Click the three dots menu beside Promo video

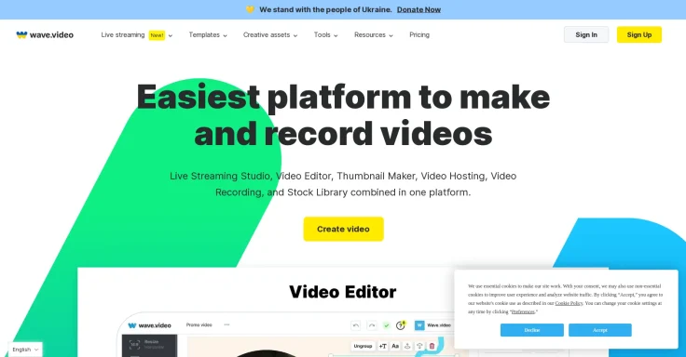point(226,324)
